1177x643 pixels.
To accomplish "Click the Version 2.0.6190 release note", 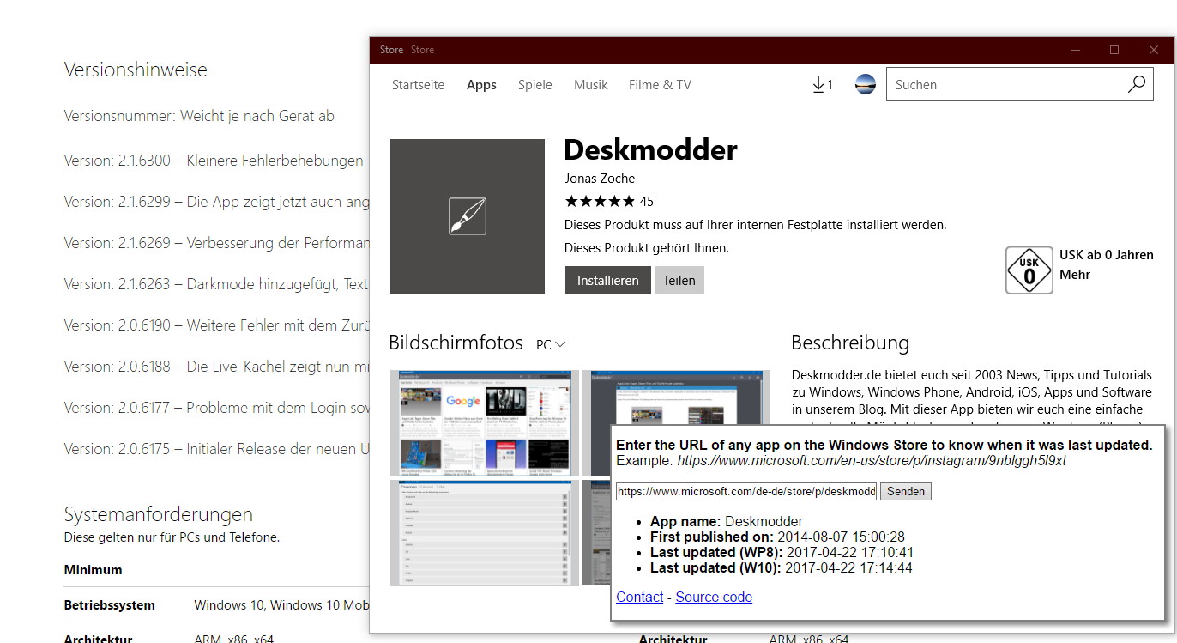I will [216, 325].
